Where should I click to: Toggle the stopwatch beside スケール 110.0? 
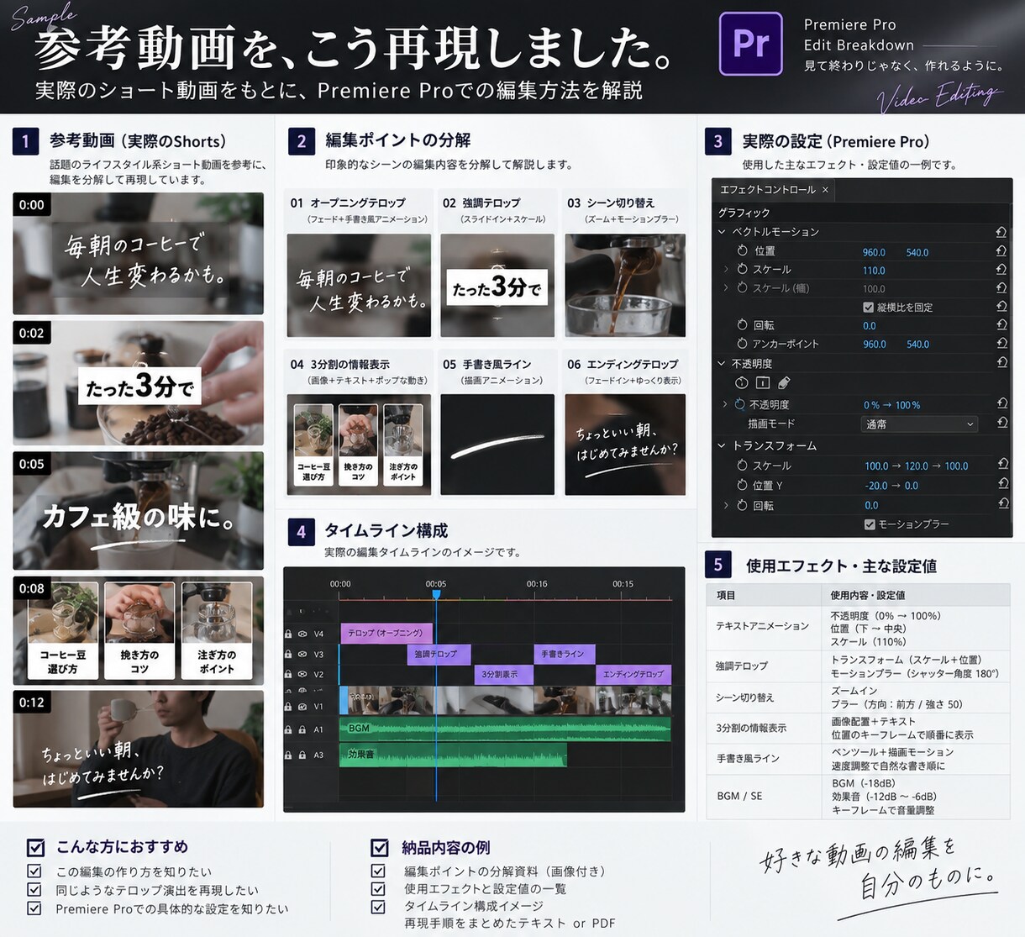pyautogui.click(x=743, y=269)
